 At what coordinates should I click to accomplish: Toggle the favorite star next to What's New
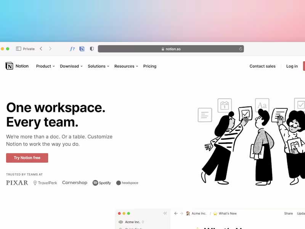tap(215, 213)
